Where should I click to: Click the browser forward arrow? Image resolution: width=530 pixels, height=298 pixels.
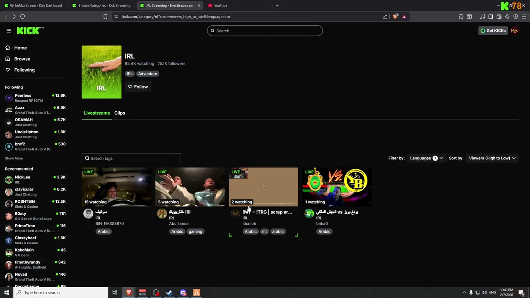(14, 17)
